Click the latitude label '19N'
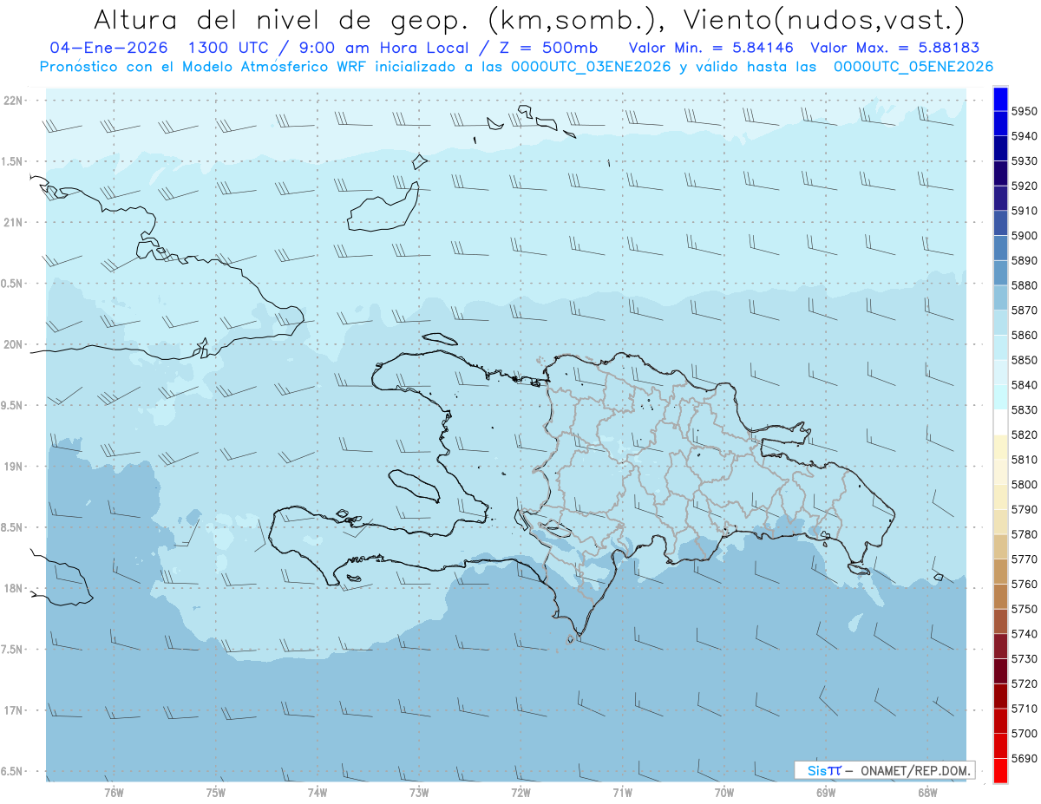The height and width of the screenshot is (804, 1041). coord(14,467)
